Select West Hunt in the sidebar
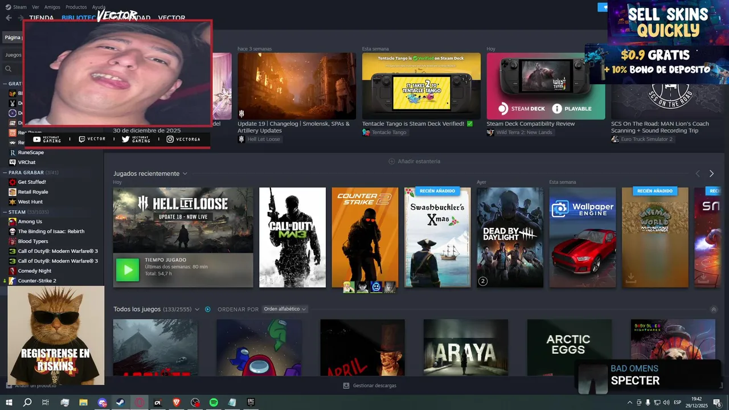 pyautogui.click(x=30, y=202)
